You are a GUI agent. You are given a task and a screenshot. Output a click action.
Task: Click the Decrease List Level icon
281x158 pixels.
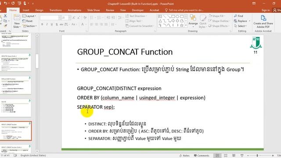coord(108,18)
